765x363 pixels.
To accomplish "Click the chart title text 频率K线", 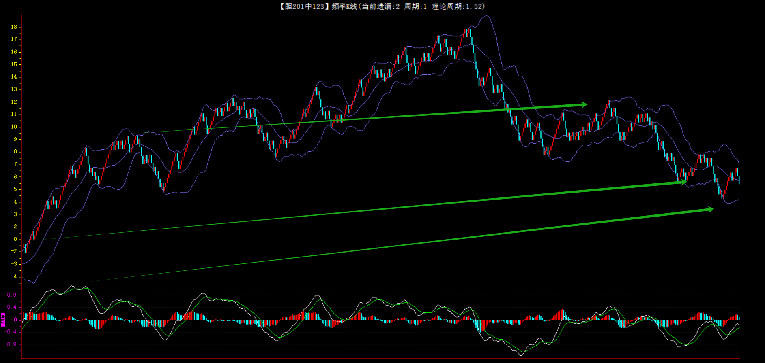I will [344, 6].
